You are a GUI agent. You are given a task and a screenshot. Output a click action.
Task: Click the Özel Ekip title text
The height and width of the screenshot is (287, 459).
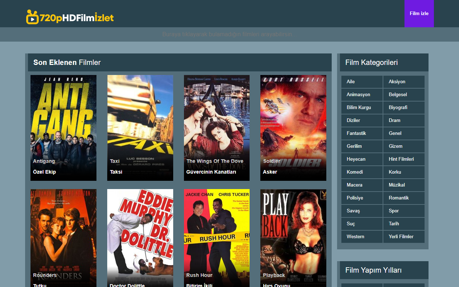[44, 172]
